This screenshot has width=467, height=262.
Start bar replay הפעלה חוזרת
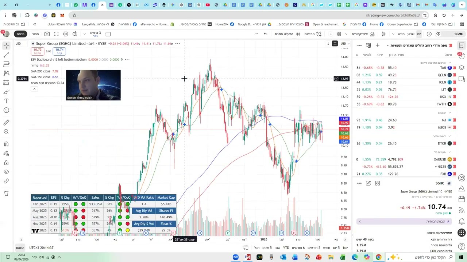(x=287, y=34)
